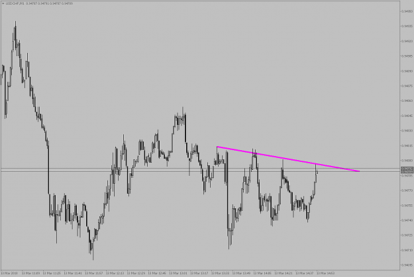Click the 0.94740 price scale label
This screenshot has height=277, width=414.
[407, 220]
